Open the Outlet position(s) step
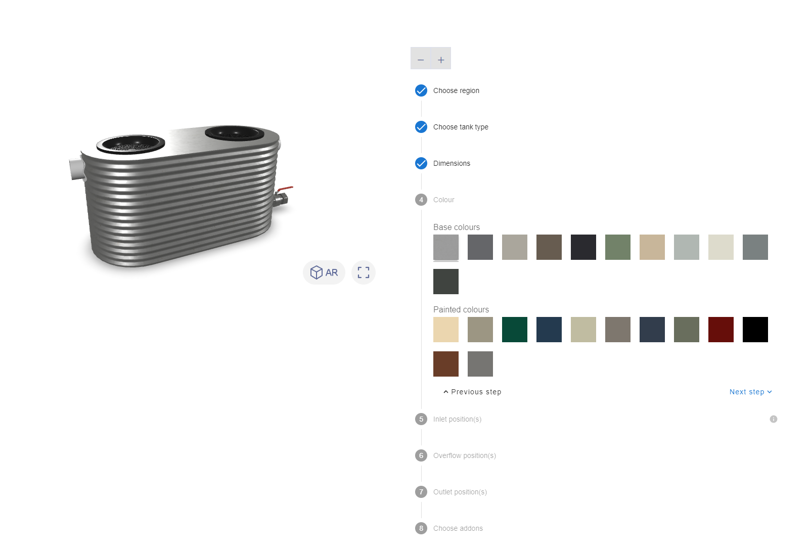 [460, 492]
